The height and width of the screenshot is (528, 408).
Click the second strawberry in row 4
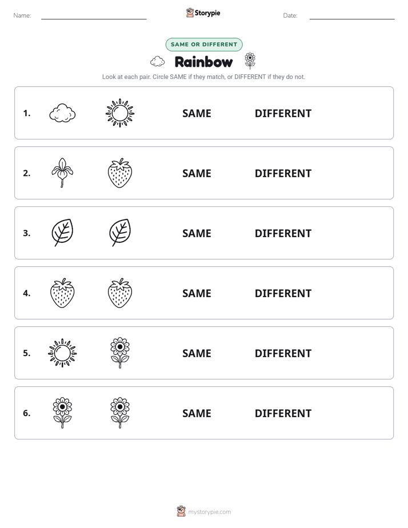click(120, 293)
